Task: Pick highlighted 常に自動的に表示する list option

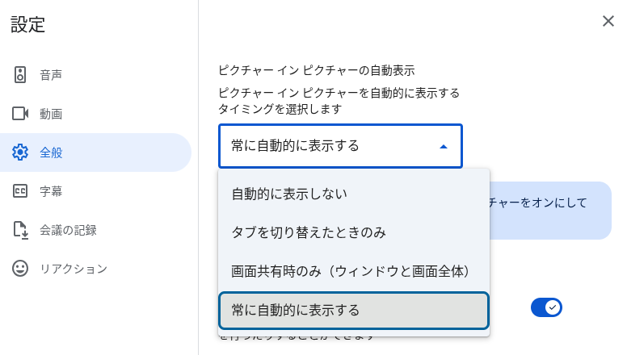Action: pyautogui.click(x=354, y=311)
